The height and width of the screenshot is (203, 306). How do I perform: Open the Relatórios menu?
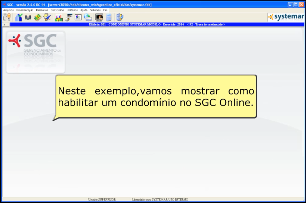[42, 10]
